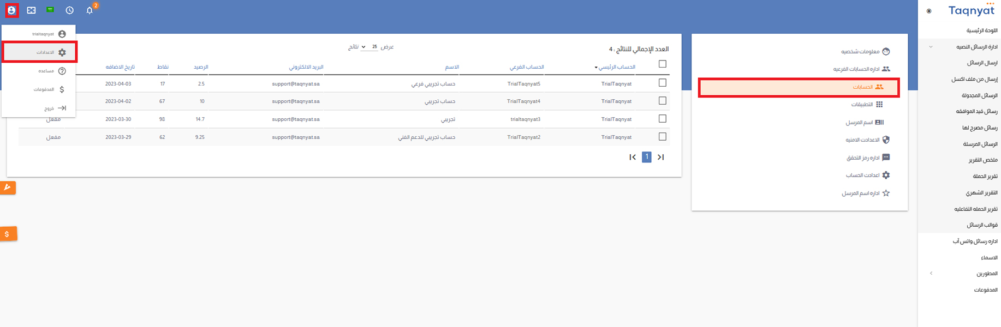
Task: Open الحسابات in the settings panel
Action: pos(799,87)
